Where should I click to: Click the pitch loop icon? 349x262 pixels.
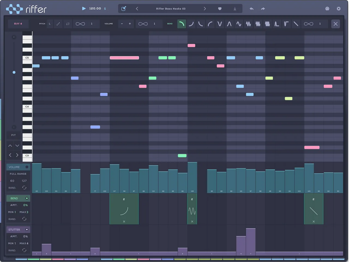click(x=68, y=24)
